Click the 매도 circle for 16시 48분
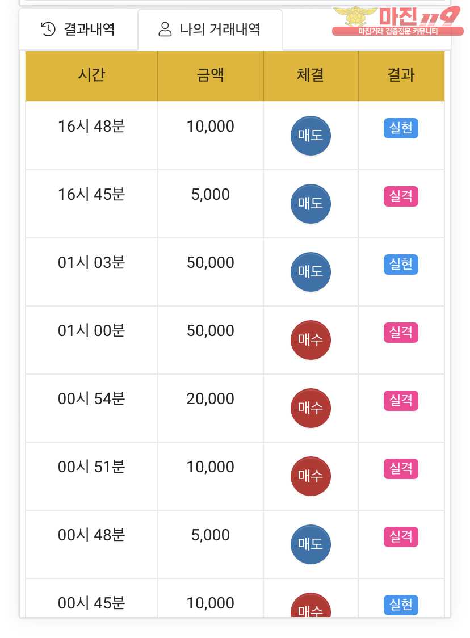The height and width of the screenshot is (638, 470). (310, 136)
